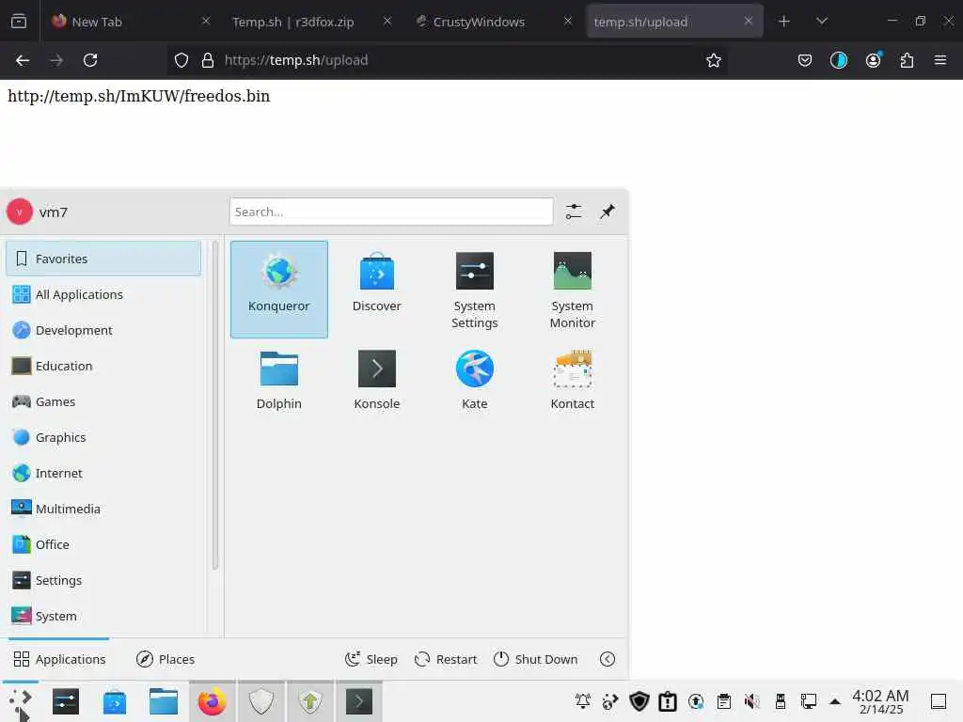Switch to Places tab
The height and width of the screenshot is (722, 963).
point(166,659)
